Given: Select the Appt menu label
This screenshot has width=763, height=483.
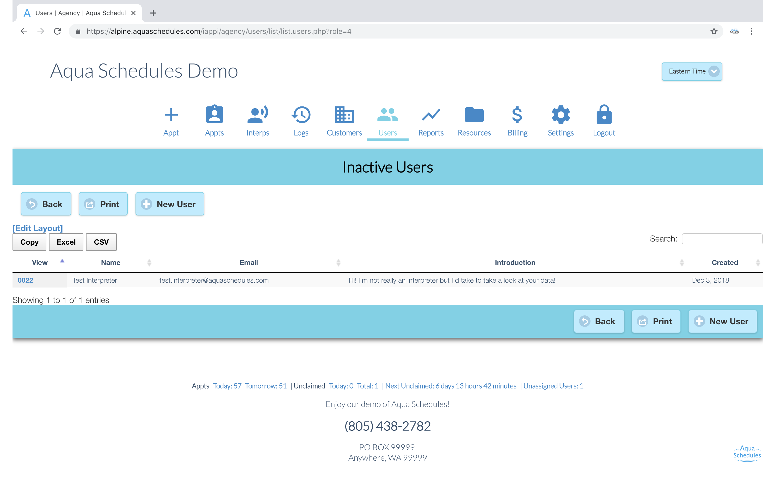Looking at the screenshot, I should [x=171, y=133].
